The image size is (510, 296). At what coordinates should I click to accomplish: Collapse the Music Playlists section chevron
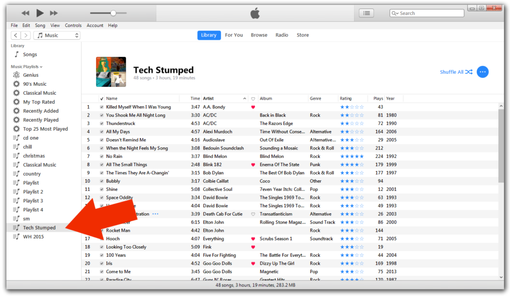pyautogui.click(x=41, y=67)
